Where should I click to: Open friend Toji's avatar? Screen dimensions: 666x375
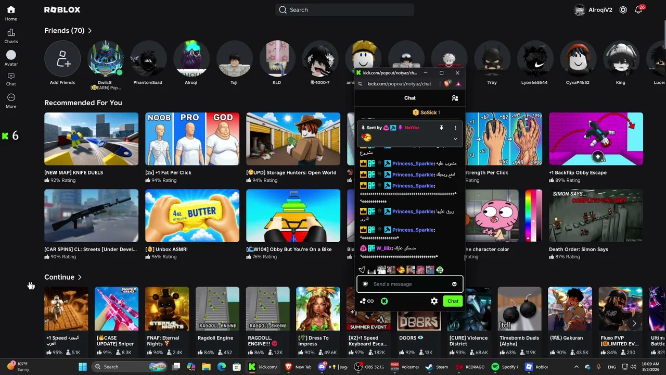click(234, 59)
